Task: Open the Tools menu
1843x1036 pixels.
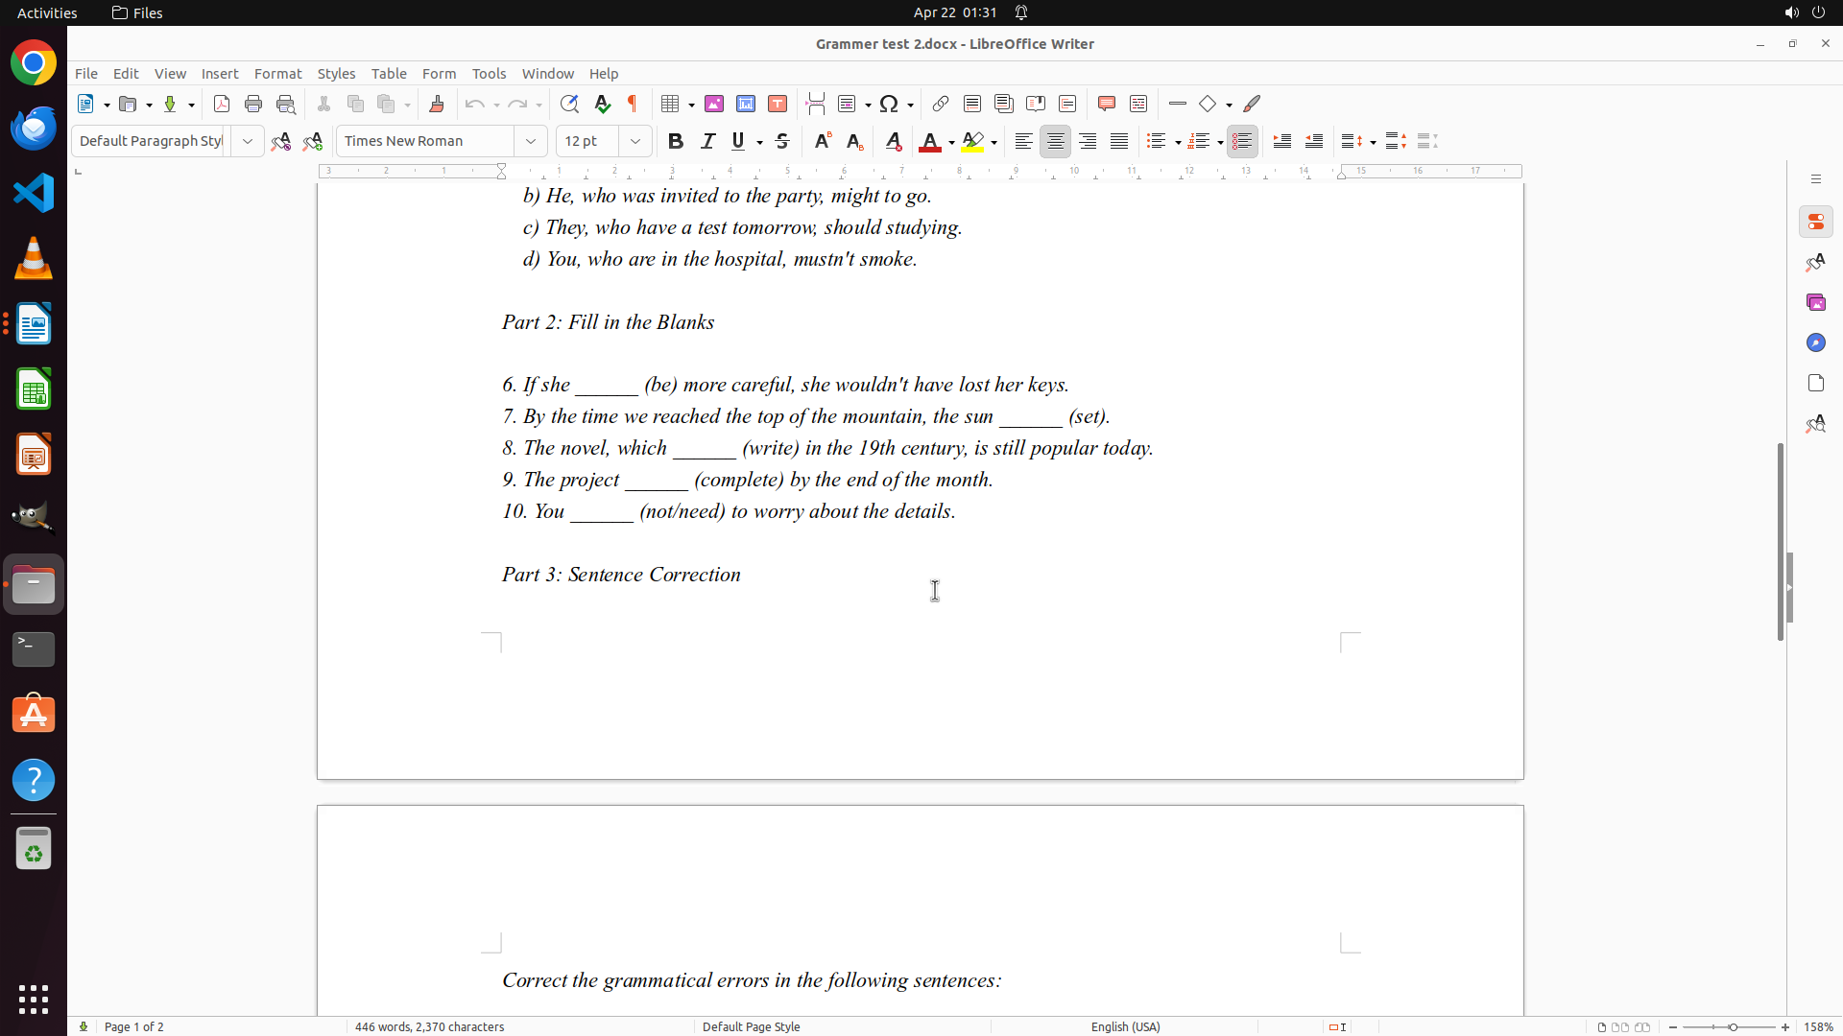Action: click(489, 74)
